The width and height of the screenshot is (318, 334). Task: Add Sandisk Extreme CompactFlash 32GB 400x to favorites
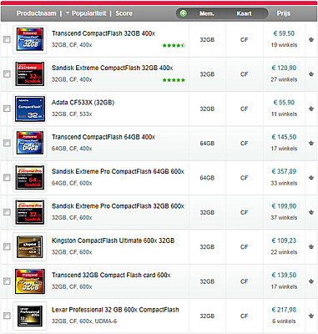pyautogui.click(x=311, y=74)
